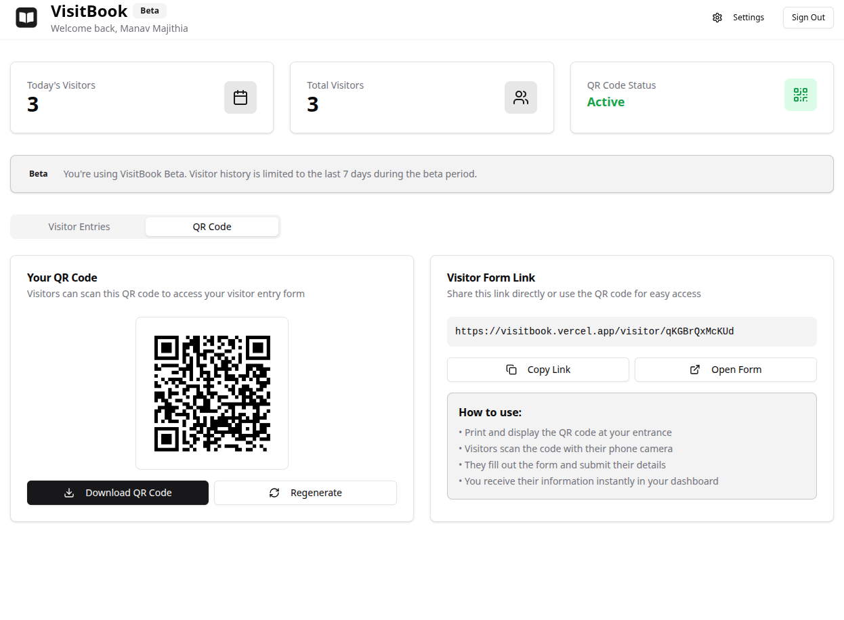Click the refresh icon on Regenerate button

[x=274, y=493]
